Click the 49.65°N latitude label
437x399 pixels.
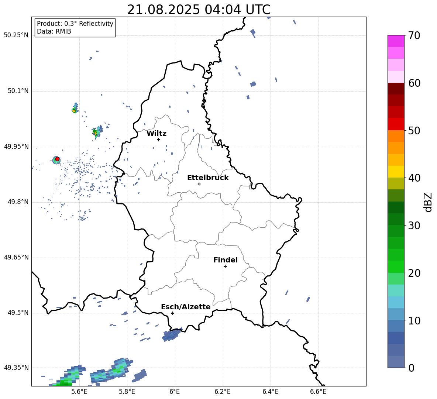tap(16, 257)
